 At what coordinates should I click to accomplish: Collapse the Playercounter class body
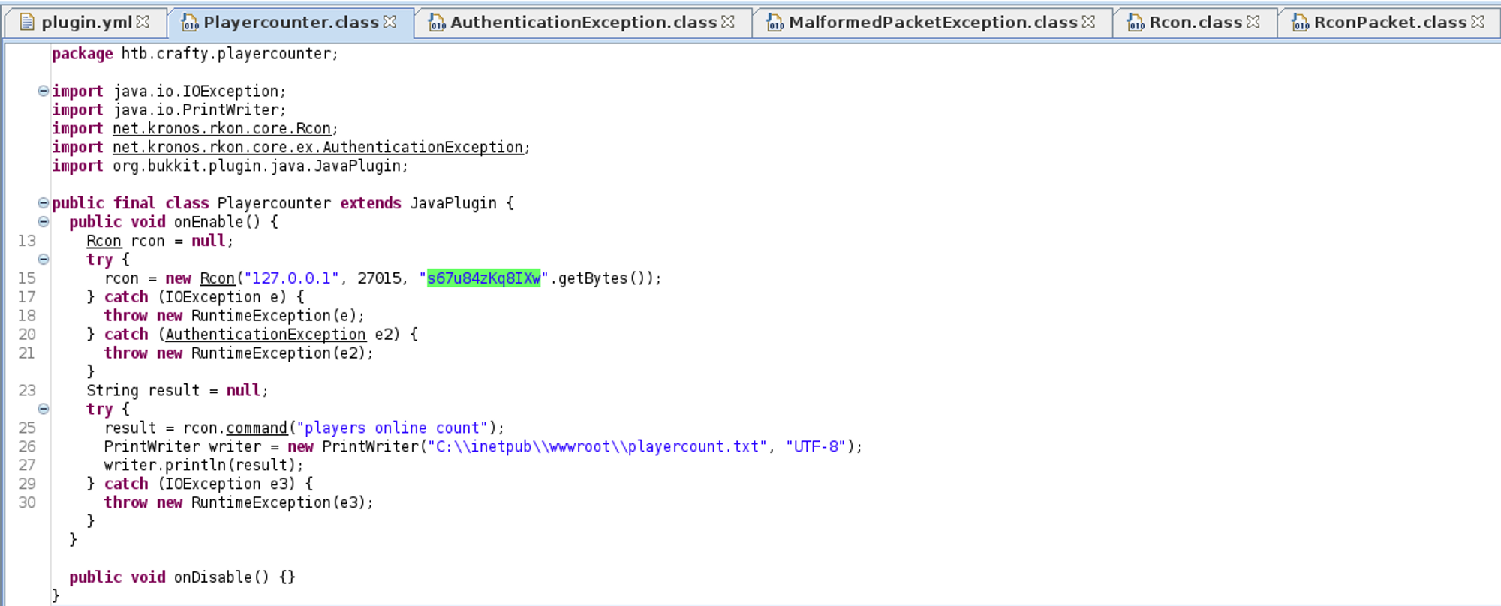pos(44,203)
